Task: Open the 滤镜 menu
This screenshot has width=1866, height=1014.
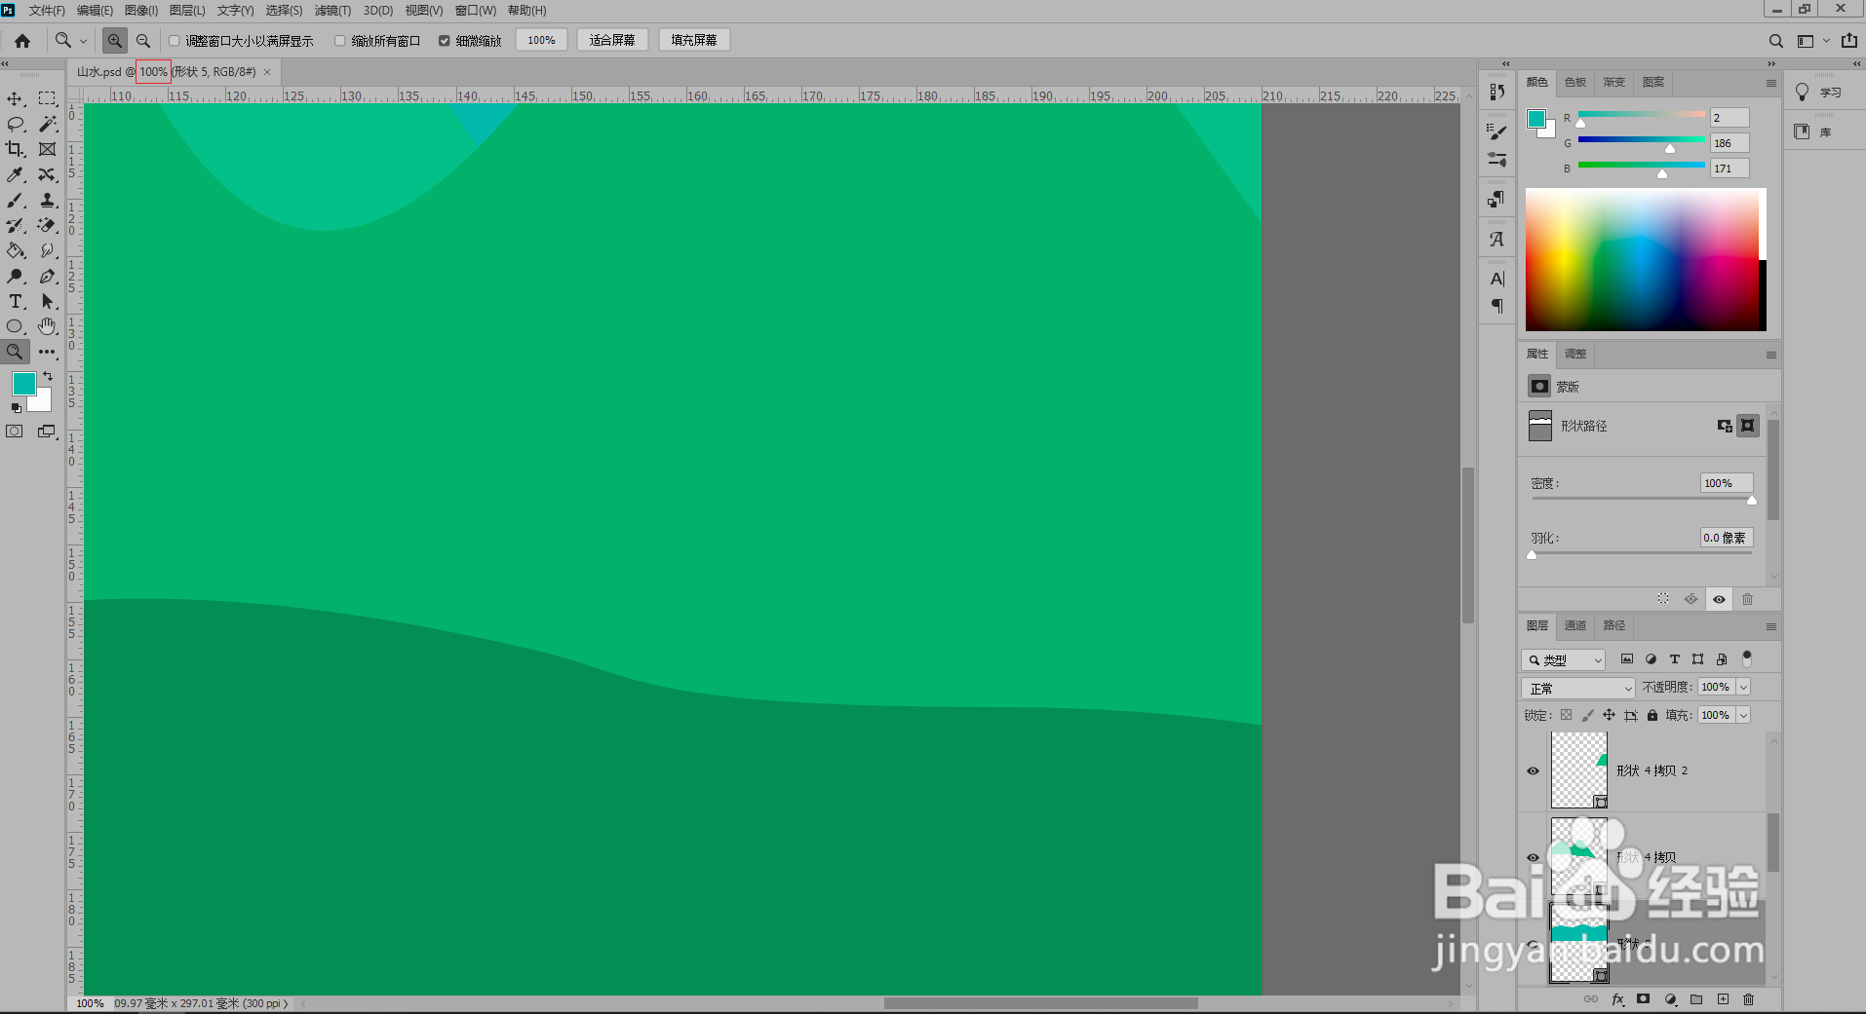Action: [x=331, y=10]
